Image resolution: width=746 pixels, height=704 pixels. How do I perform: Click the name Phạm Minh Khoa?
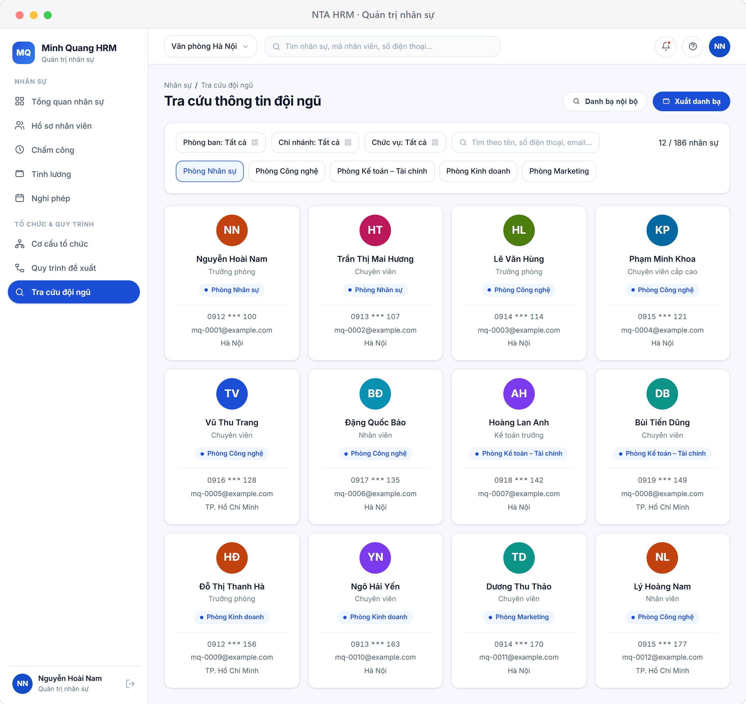coord(662,259)
